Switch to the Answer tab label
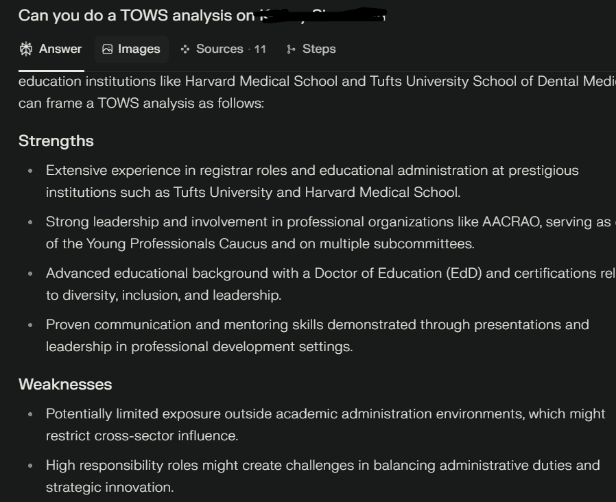The image size is (616, 502). pos(60,49)
